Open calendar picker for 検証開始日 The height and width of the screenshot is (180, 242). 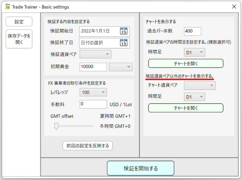pyautogui.click(x=124, y=31)
